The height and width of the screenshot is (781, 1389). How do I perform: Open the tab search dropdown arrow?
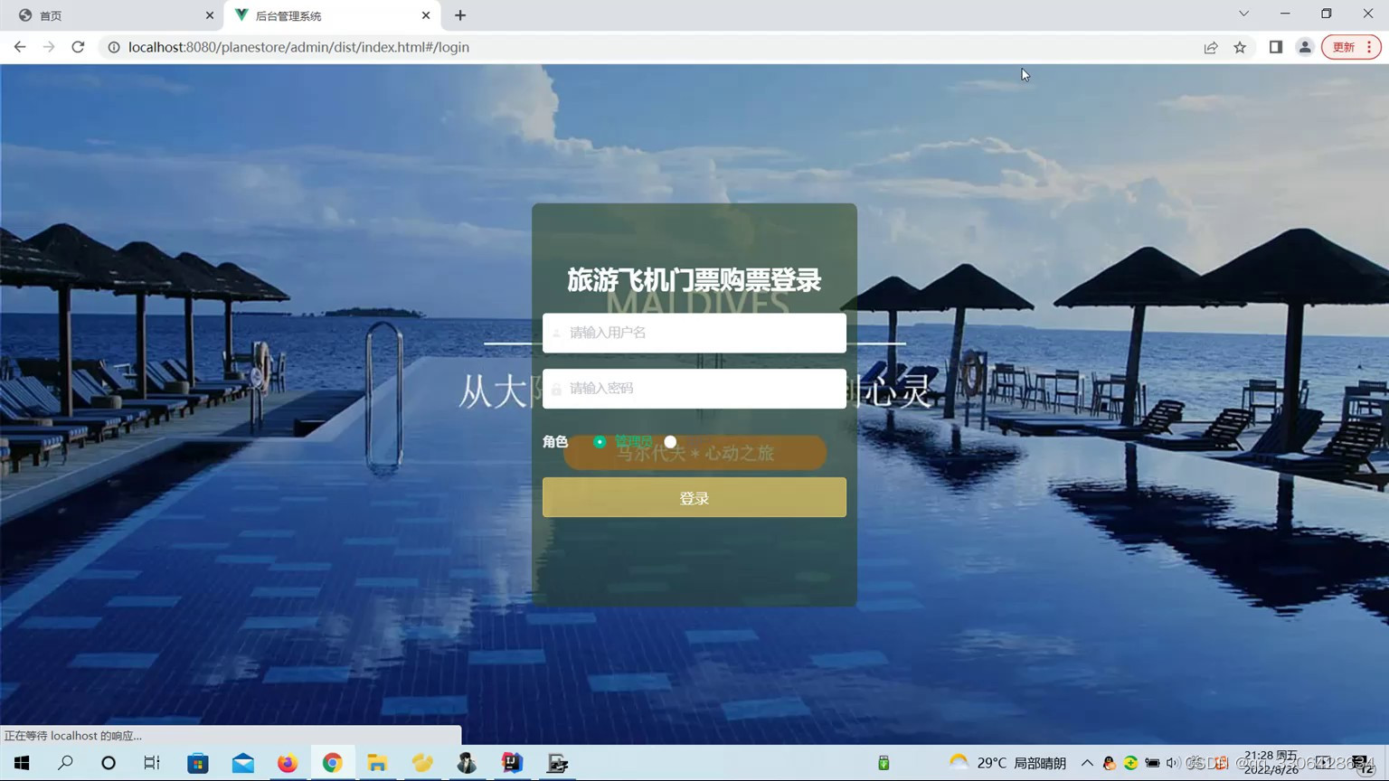click(x=1243, y=14)
